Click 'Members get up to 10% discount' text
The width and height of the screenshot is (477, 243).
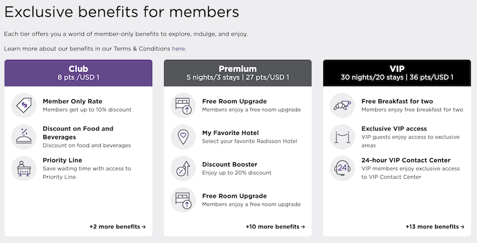tap(87, 109)
